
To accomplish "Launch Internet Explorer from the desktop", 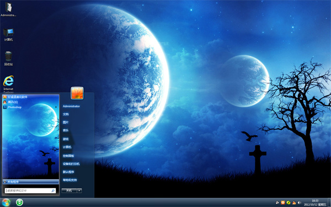I will coord(8,84).
